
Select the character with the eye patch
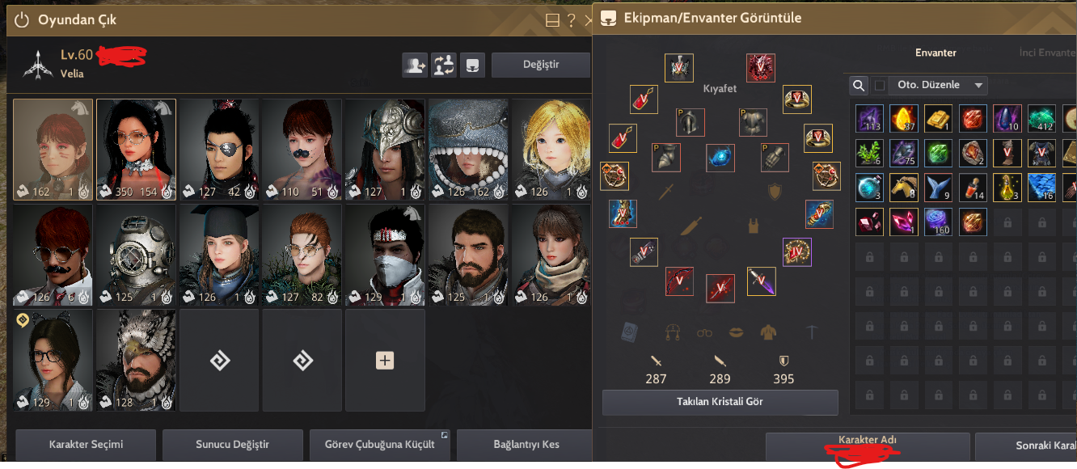[219, 150]
